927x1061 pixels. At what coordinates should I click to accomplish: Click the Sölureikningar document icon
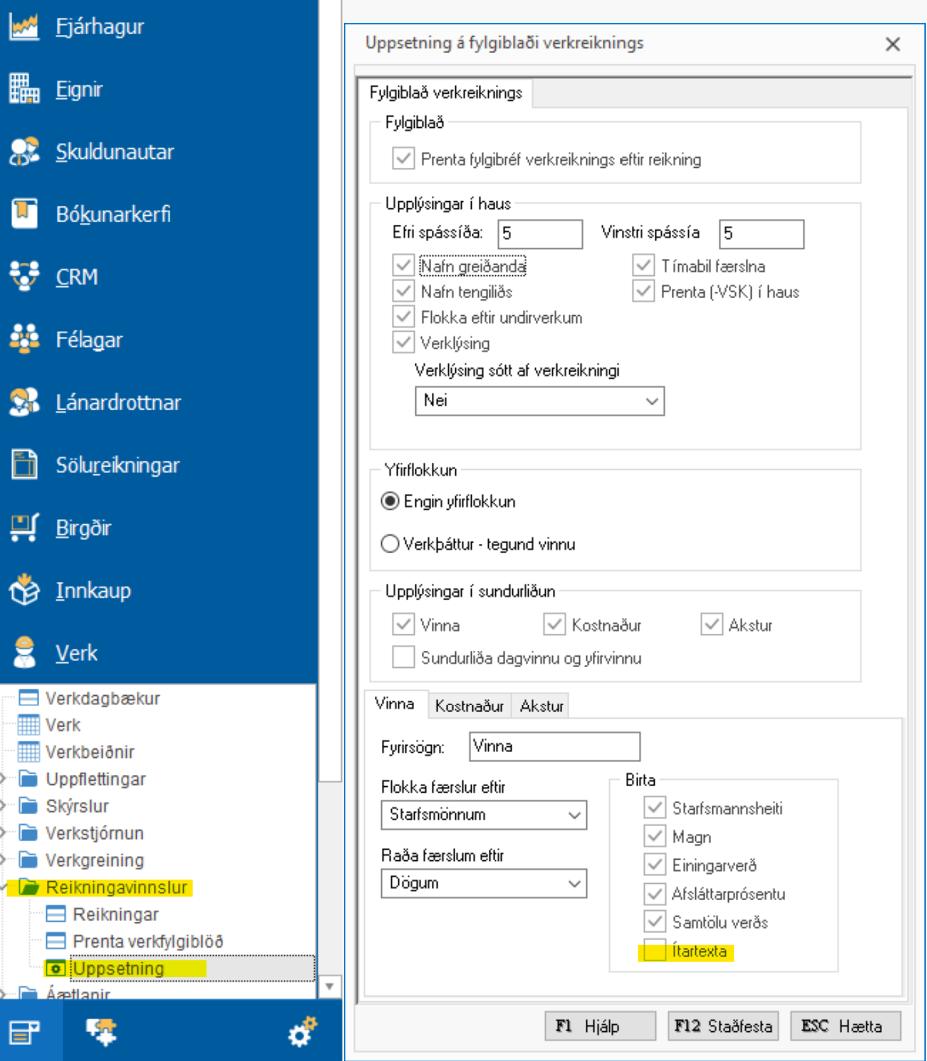click(24, 465)
